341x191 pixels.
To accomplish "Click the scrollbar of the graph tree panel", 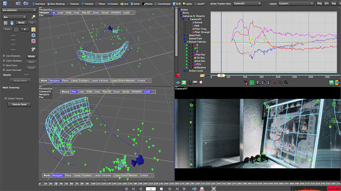I will click(176, 33).
